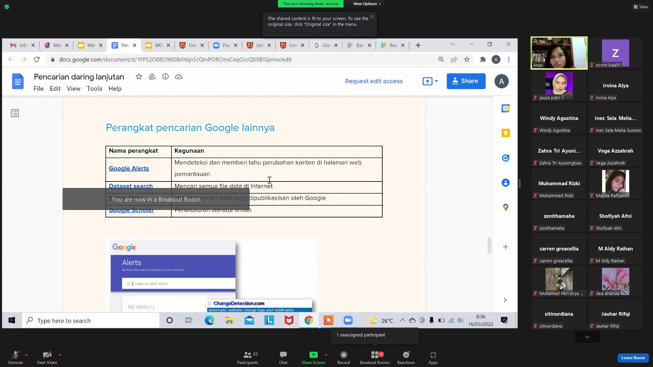Viewport: 653px width, 367px height.
Task: Click the Zoom encryption shield icon
Action: [x=7, y=7]
